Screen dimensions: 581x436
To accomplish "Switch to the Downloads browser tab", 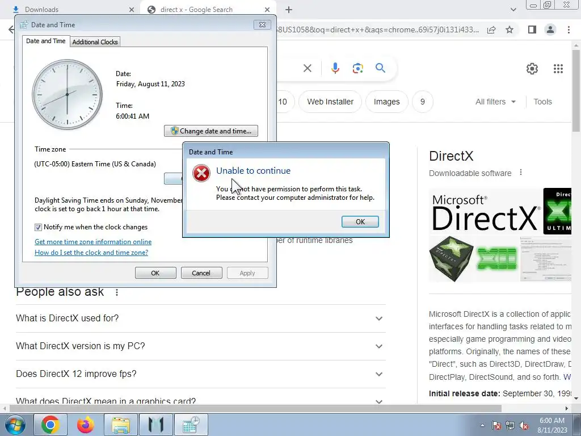I will click(x=70, y=9).
